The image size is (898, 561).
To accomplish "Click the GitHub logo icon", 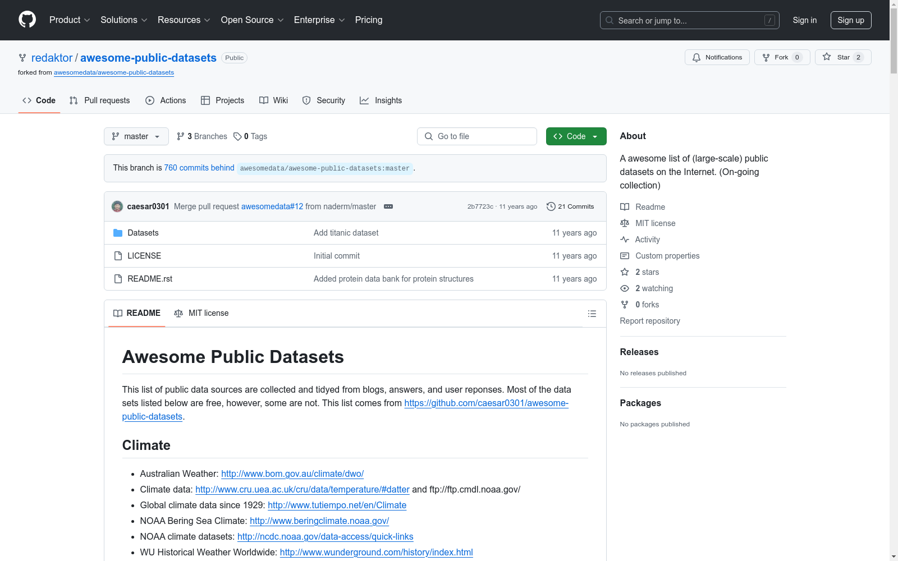I will tap(27, 20).
